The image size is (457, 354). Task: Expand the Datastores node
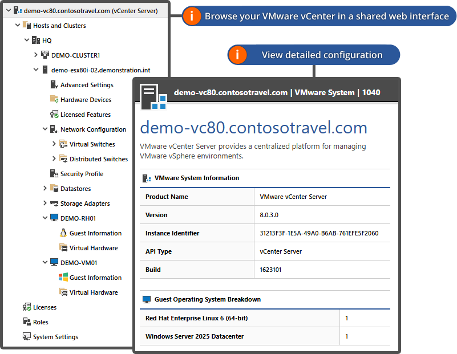[x=45, y=188]
